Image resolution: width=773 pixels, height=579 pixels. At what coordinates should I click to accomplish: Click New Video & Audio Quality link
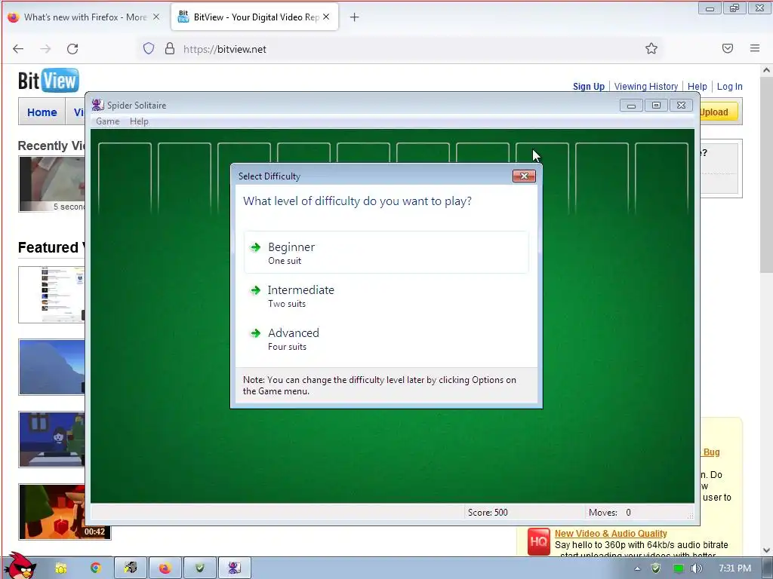(x=610, y=533)
